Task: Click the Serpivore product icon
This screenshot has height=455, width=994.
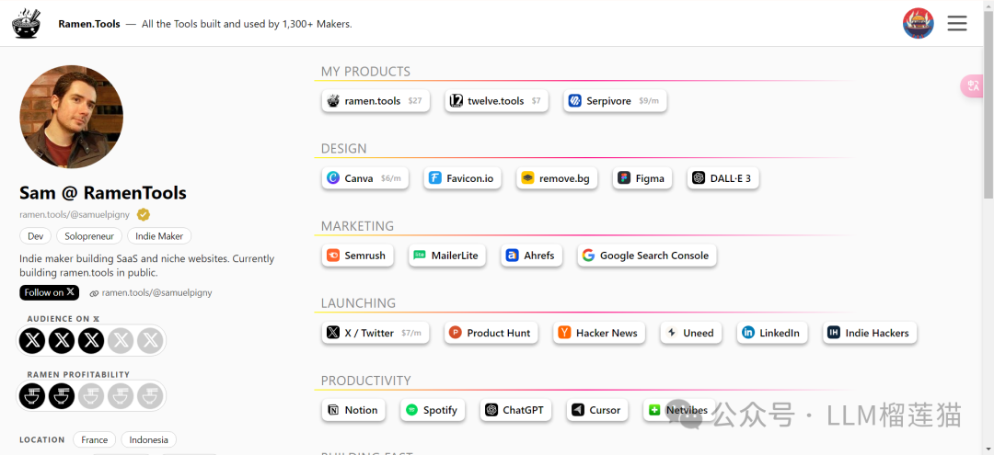Action: (575, 100)
